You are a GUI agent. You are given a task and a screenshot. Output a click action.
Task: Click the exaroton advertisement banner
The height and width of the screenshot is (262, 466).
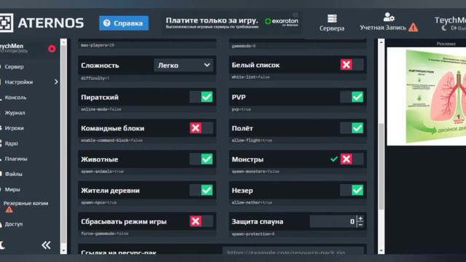[232, 22]
